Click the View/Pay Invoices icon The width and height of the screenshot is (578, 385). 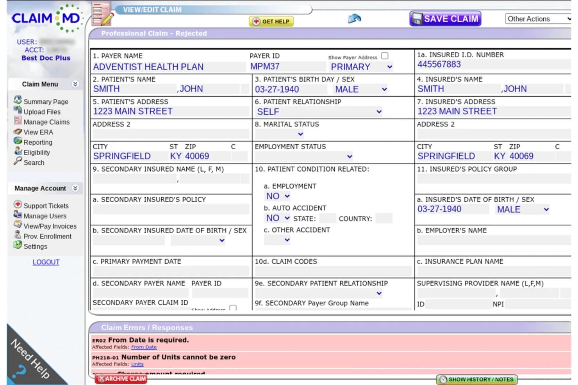pyautogui.click(x=18, y=225)
